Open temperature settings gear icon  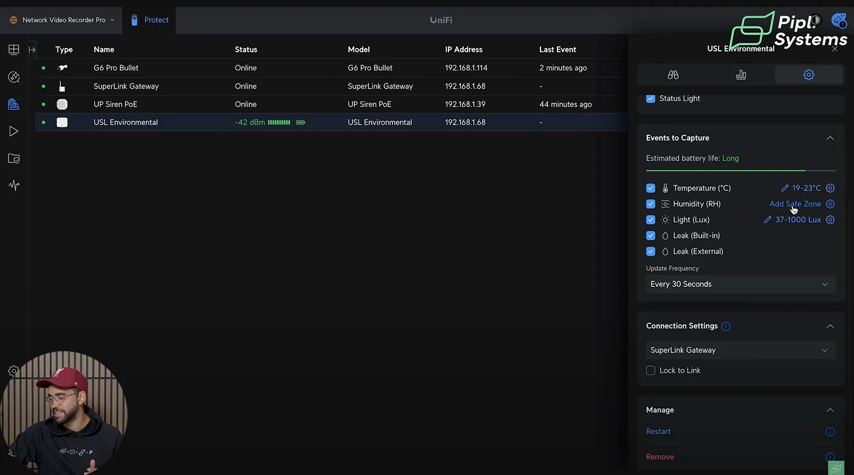(x=830, y=188)
